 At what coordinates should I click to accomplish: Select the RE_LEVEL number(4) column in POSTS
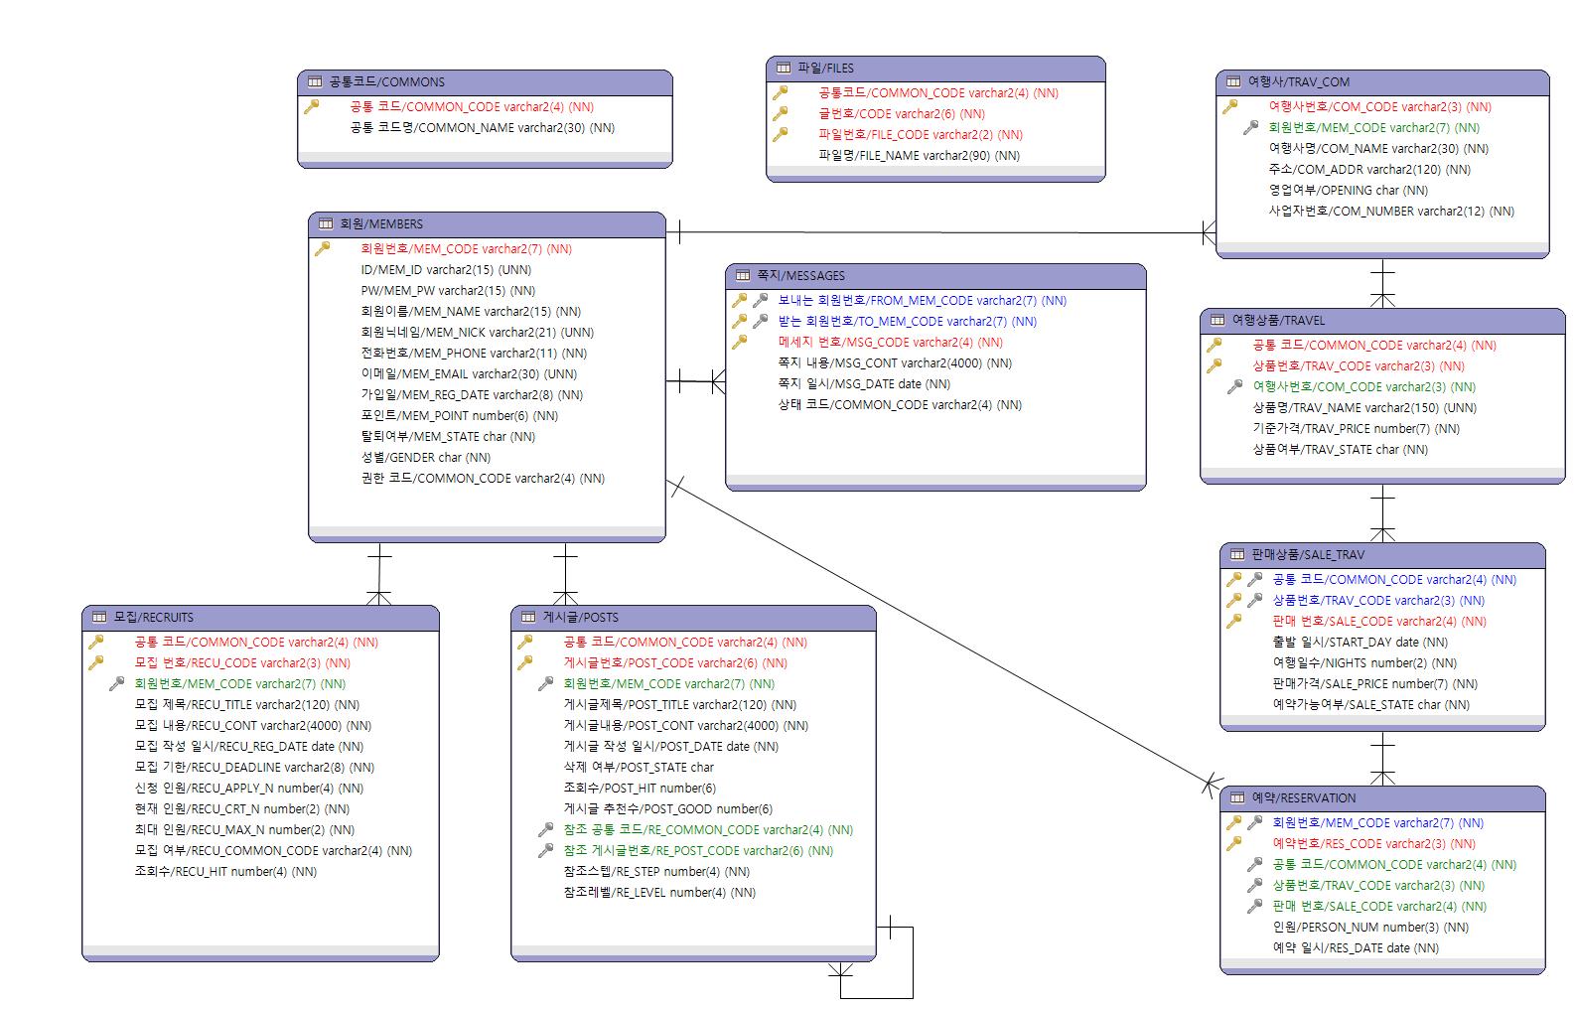click(x=659, y=892)
